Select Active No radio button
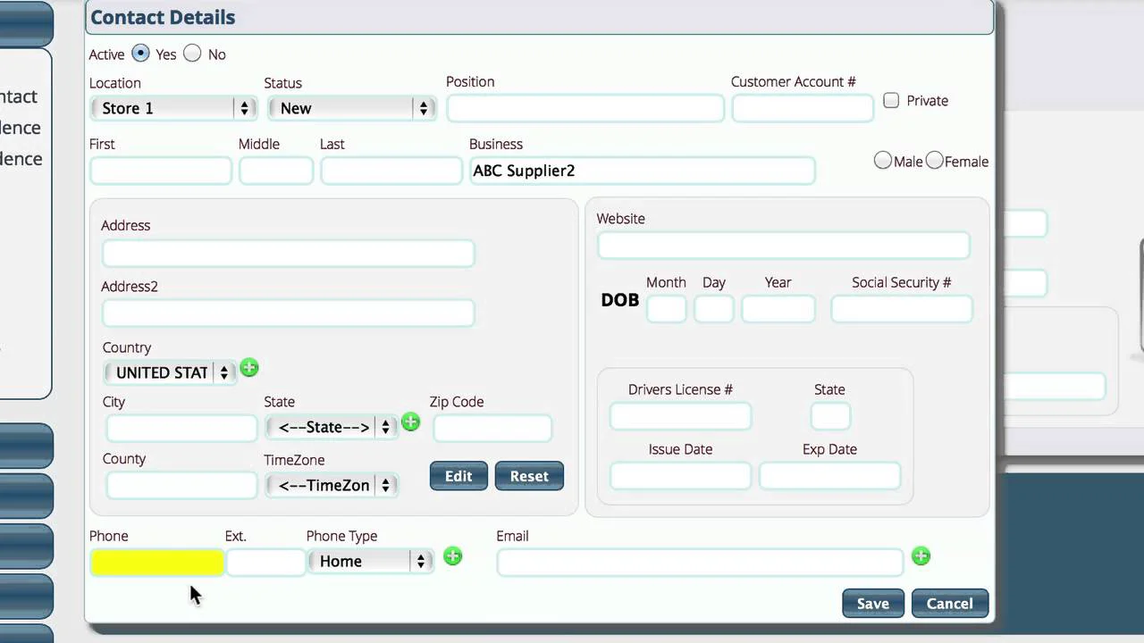The image size is (1144, 643). (192, 54)
